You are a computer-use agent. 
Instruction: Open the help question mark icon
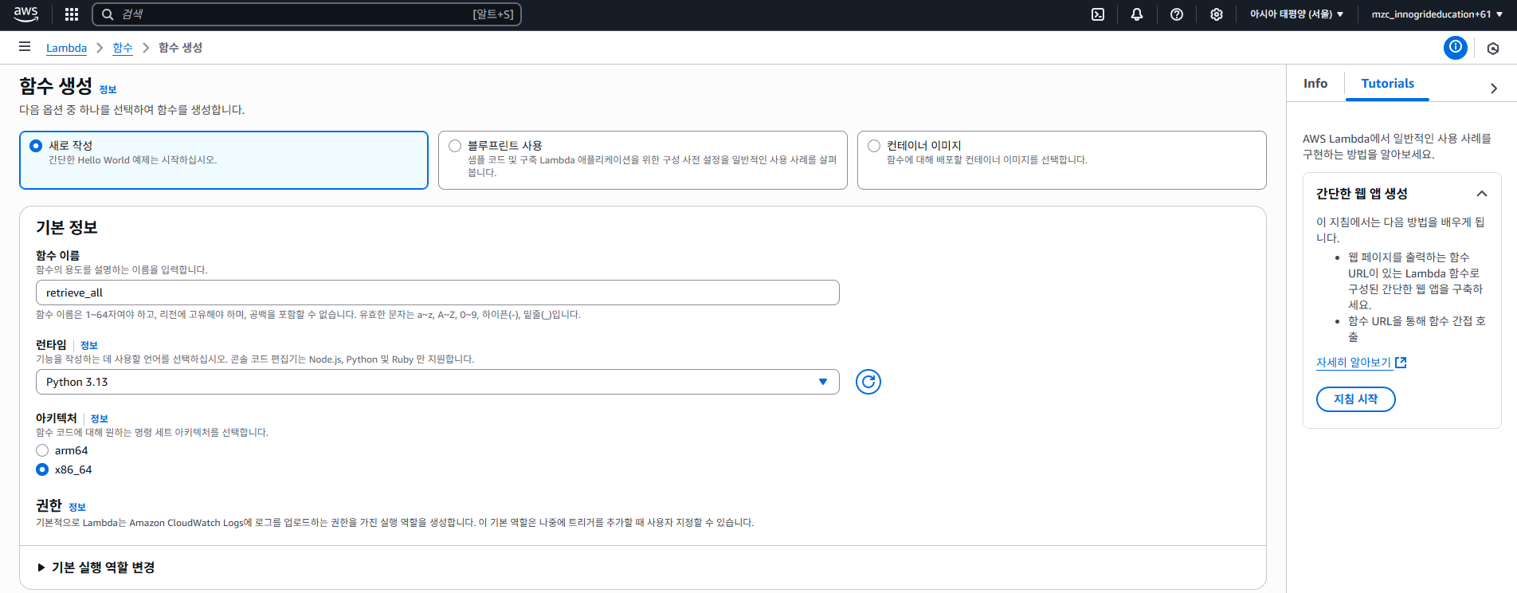1177,14
